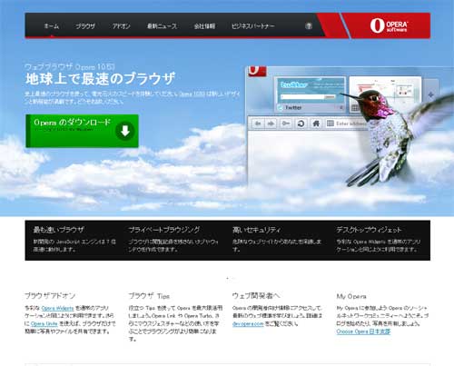Open the ビジネスパートナー navigation tab
The height and width of the screenshot is (366, 454).
(253, 26)
